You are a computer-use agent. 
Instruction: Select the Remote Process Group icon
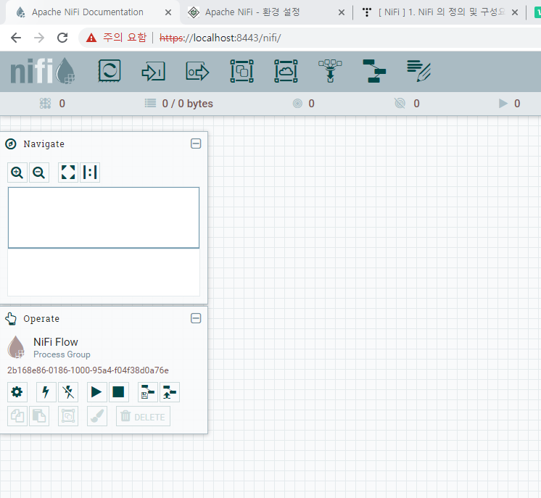click(x=286, y=71)
